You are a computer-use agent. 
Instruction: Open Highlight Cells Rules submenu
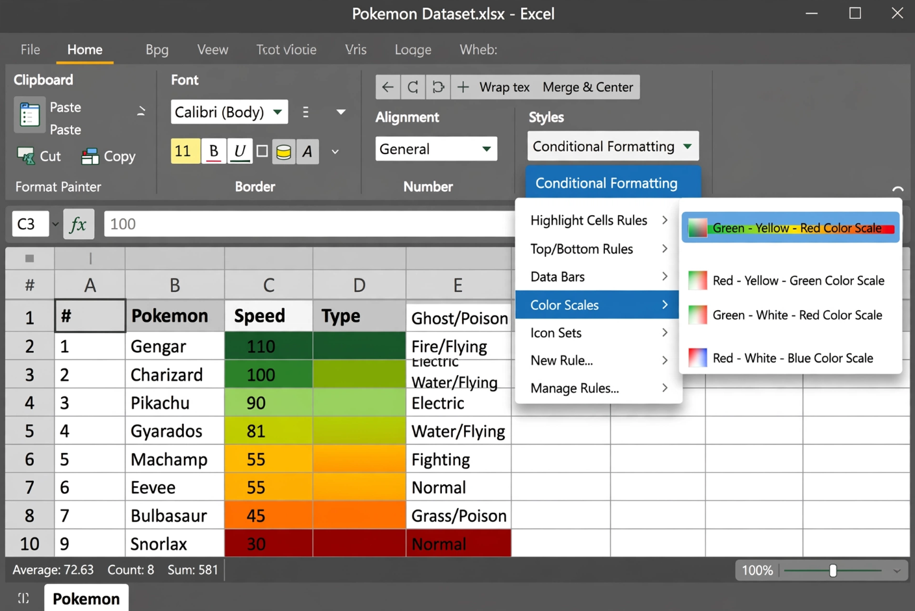[x=599, y=220]
